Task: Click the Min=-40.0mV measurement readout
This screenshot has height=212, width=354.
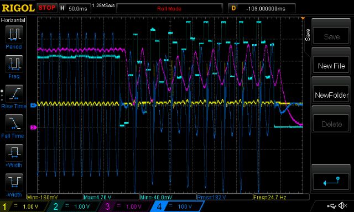Action: [156, 198]
